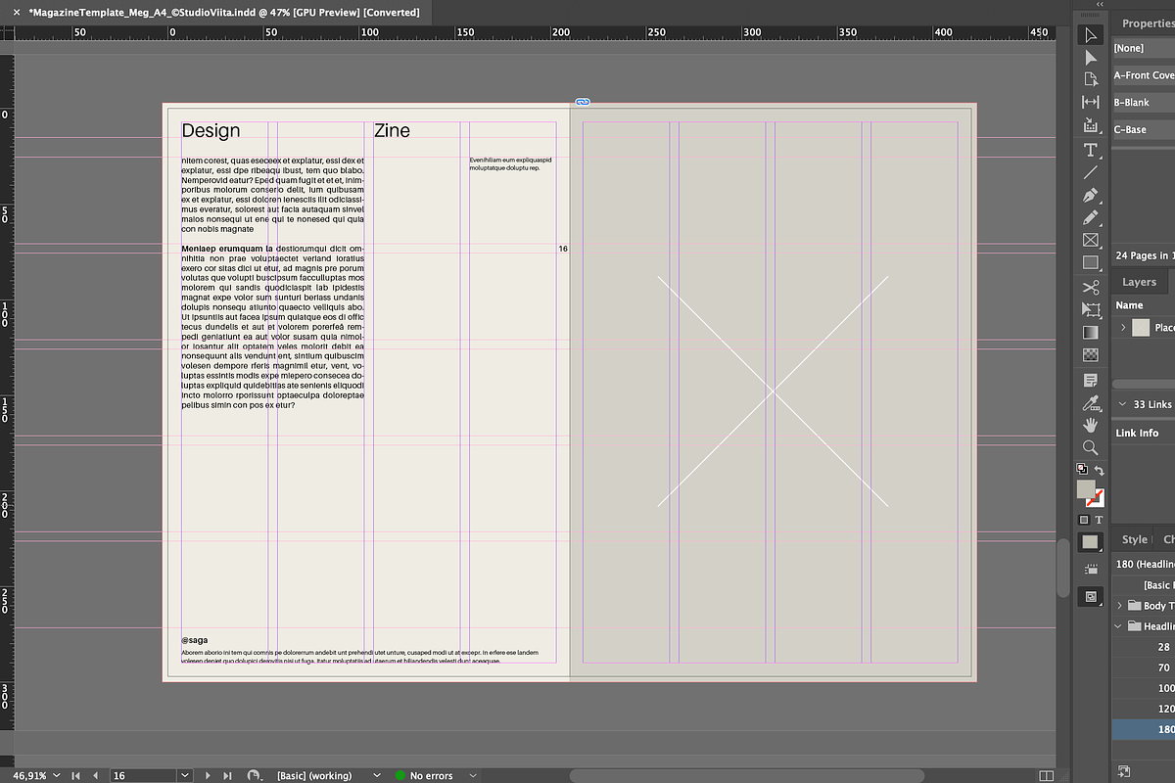Pick the Gradient Swatch tool
Image resolution: width=1175 pixels, height=783 pixels.
tap(1090, 332)
